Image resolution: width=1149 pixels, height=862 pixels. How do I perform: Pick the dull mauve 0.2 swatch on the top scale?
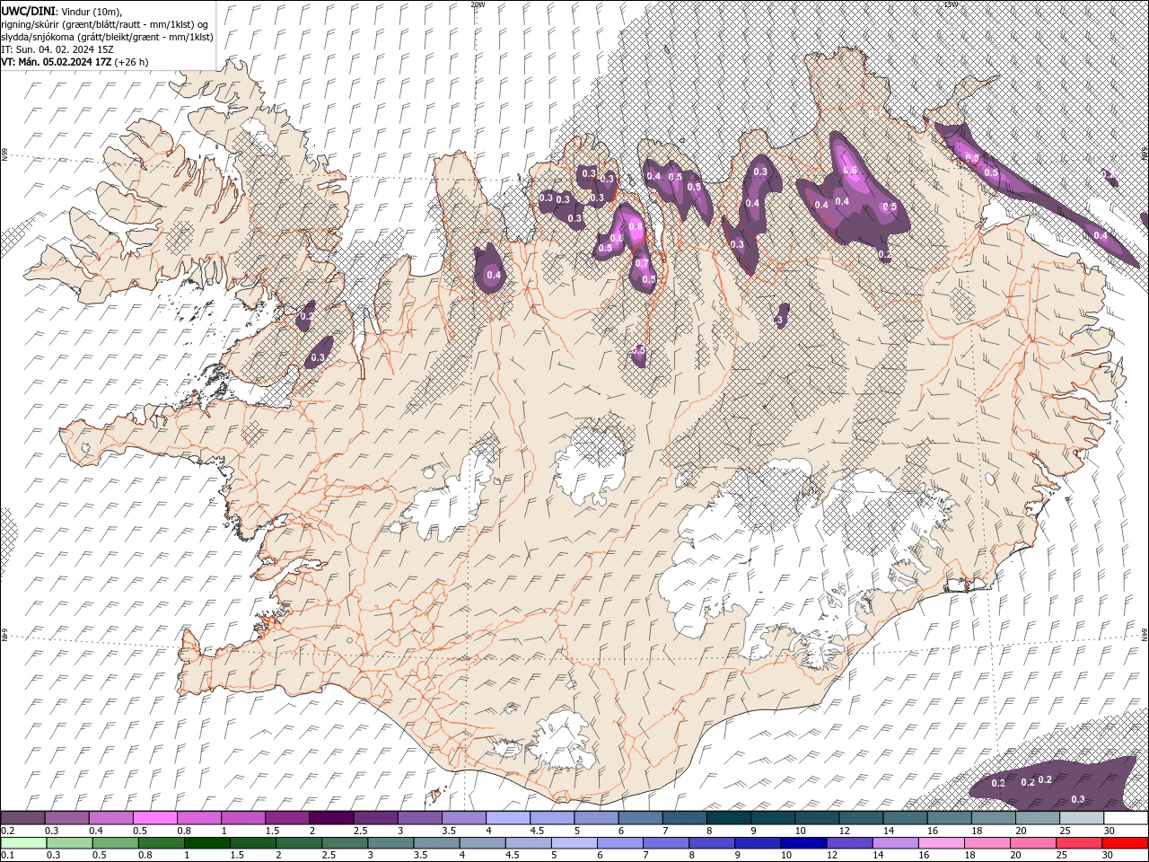[22, 818]
